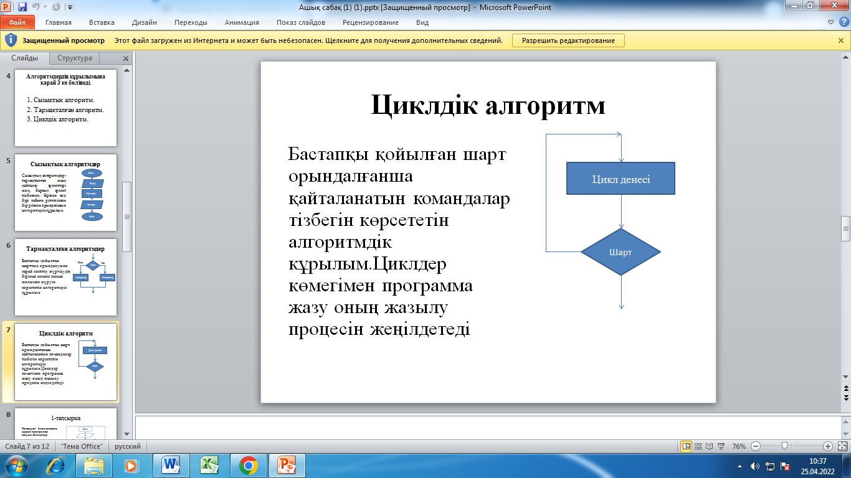Click the zoom in plus button
This screenshot has width=851, height=478.
tap(828, 446)
